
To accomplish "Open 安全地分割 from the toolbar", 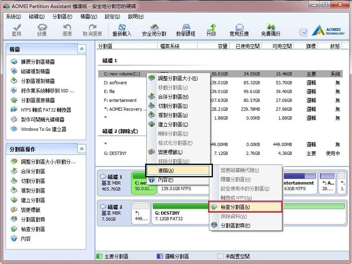I will tap(154, 30).
